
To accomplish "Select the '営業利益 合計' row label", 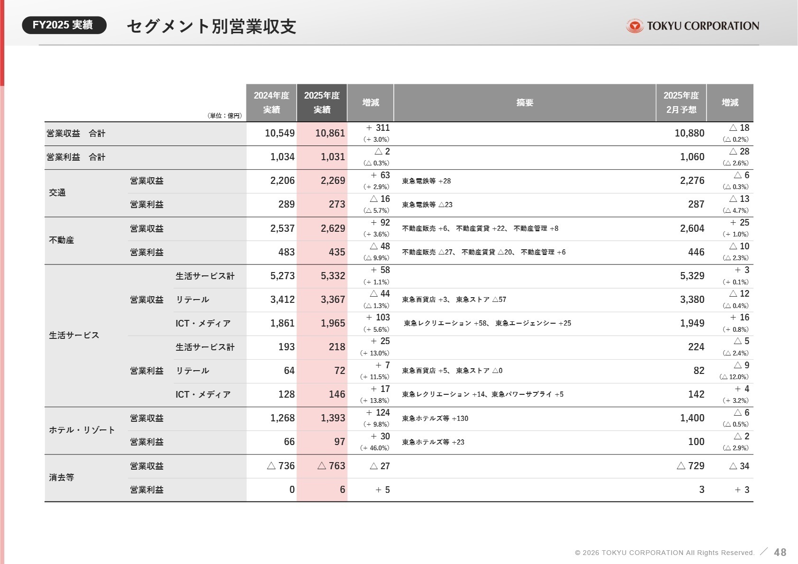I will 76,157.
